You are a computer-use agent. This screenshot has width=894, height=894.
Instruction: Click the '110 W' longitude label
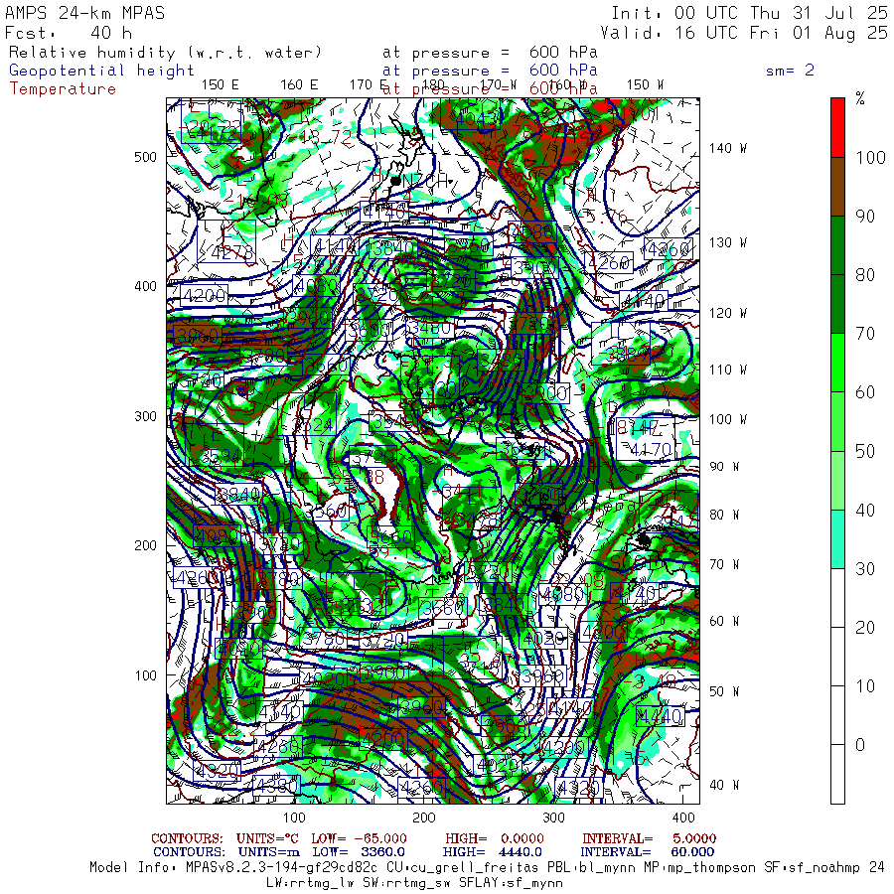pos(727,371)
